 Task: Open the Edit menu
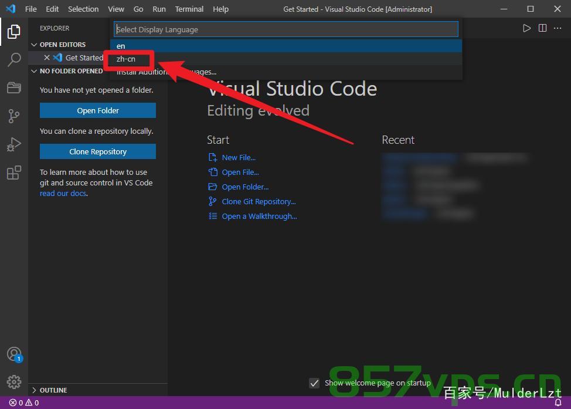pos(52,9)
